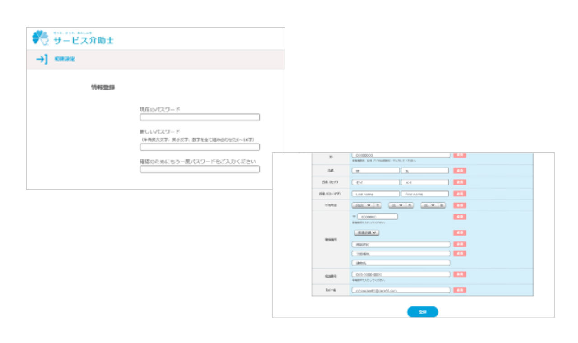Click the red required badge in E-mail row
578x343 pixels.
pyautogui.click(x=460, y=290)
